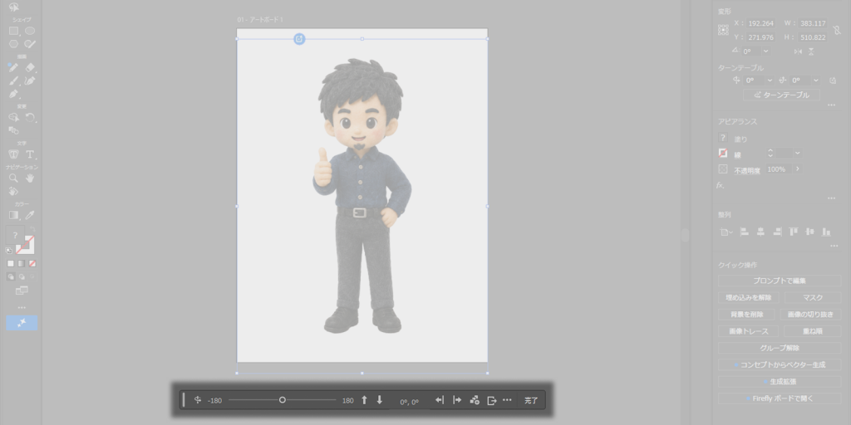The image size is (851, 425).
Task: Click the blue edit badge on image
Action: tap(299, 39)
